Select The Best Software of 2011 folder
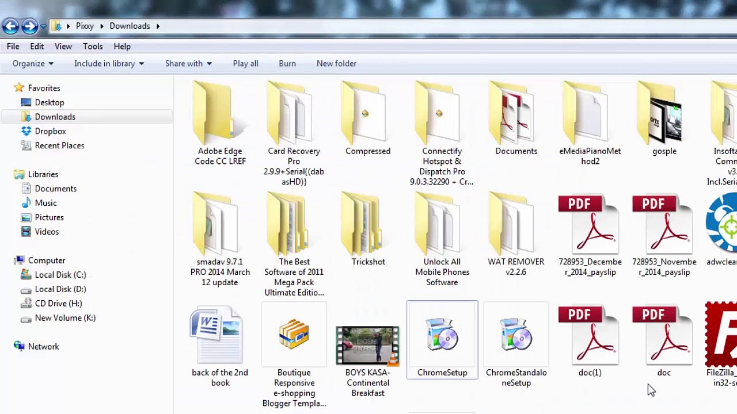737x414 pixels. [x=294, y=244]
